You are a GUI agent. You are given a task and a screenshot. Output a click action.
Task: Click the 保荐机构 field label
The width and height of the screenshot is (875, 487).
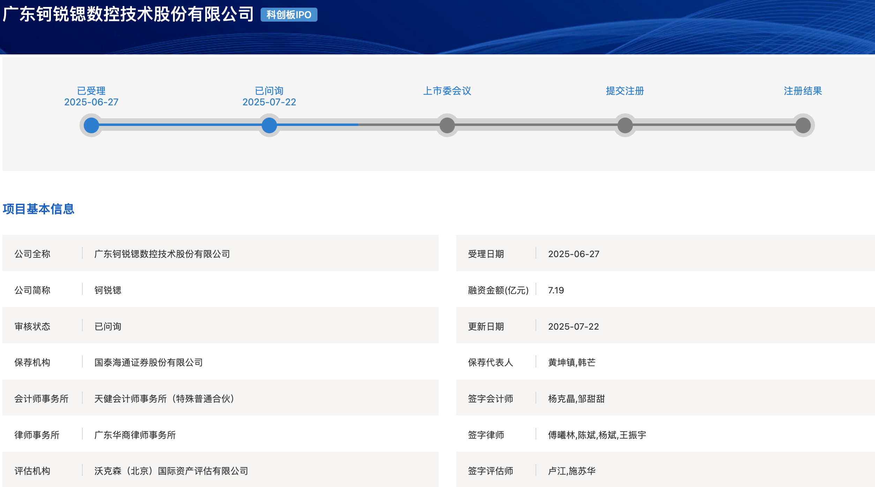(32, 362)
